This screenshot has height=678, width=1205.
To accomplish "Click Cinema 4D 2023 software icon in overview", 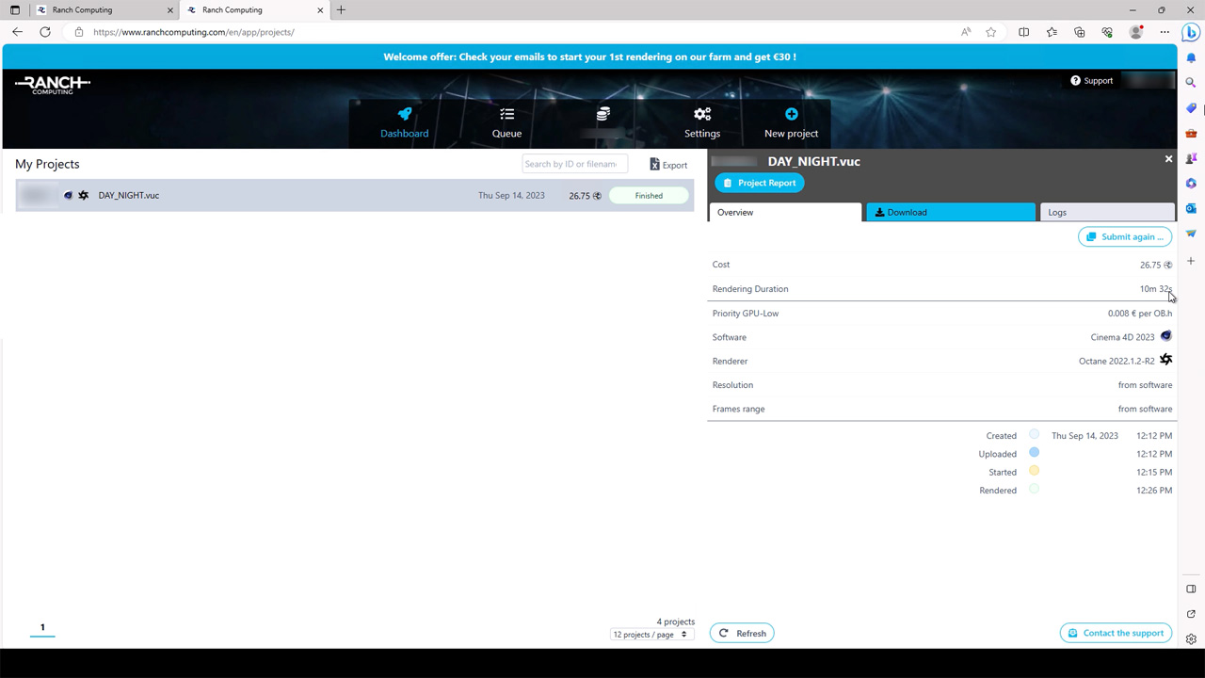I will [1166, 336].
